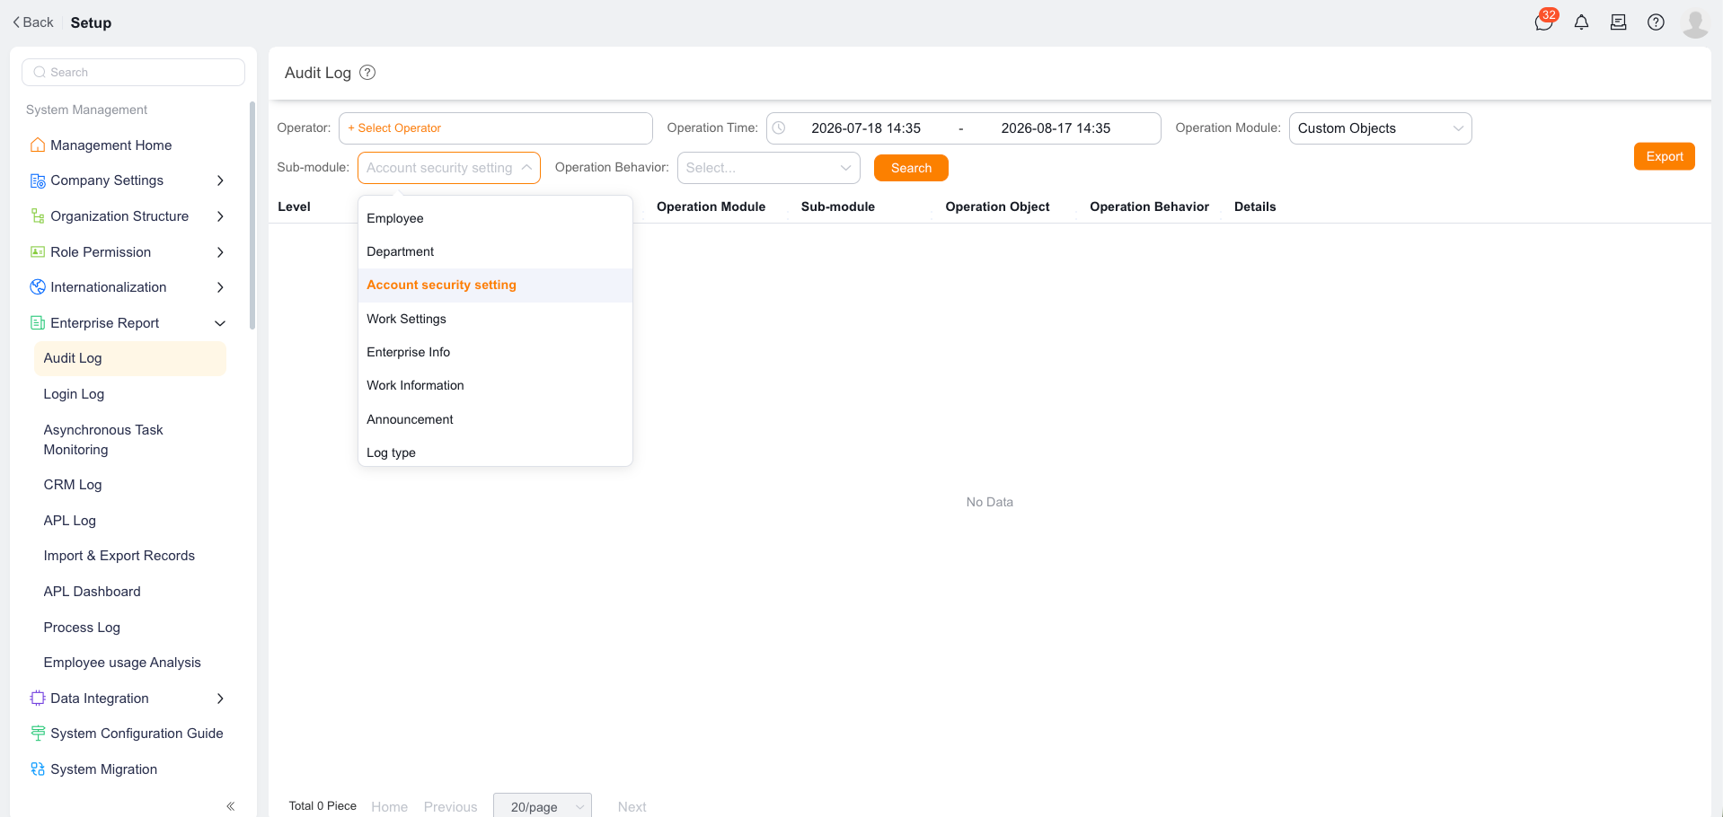This screenshot has width=1723, height=817.
Task: Change the 20/page pagination dropdown
Action: [x=543, y=806]
